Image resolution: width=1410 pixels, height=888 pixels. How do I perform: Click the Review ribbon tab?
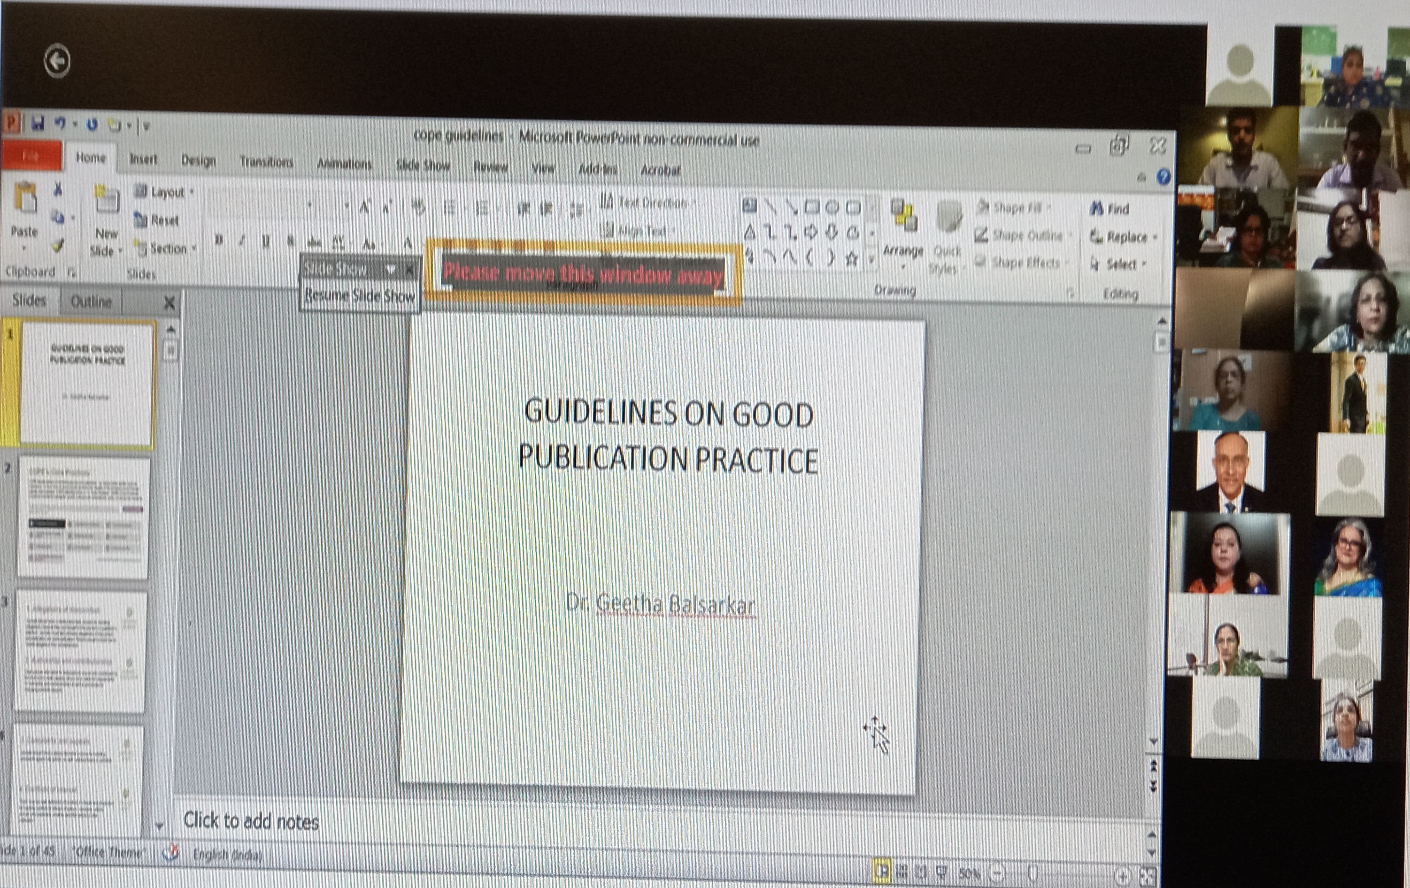[491, 167]
